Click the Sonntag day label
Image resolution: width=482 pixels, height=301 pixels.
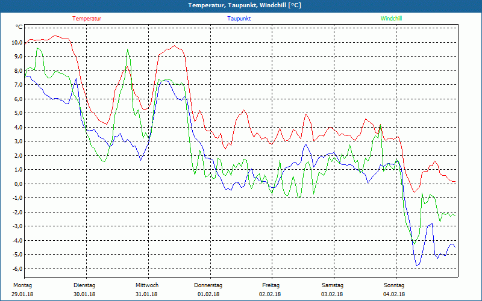coord(395,285)
